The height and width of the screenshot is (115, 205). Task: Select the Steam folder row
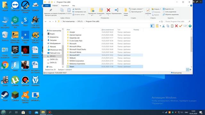105,67
